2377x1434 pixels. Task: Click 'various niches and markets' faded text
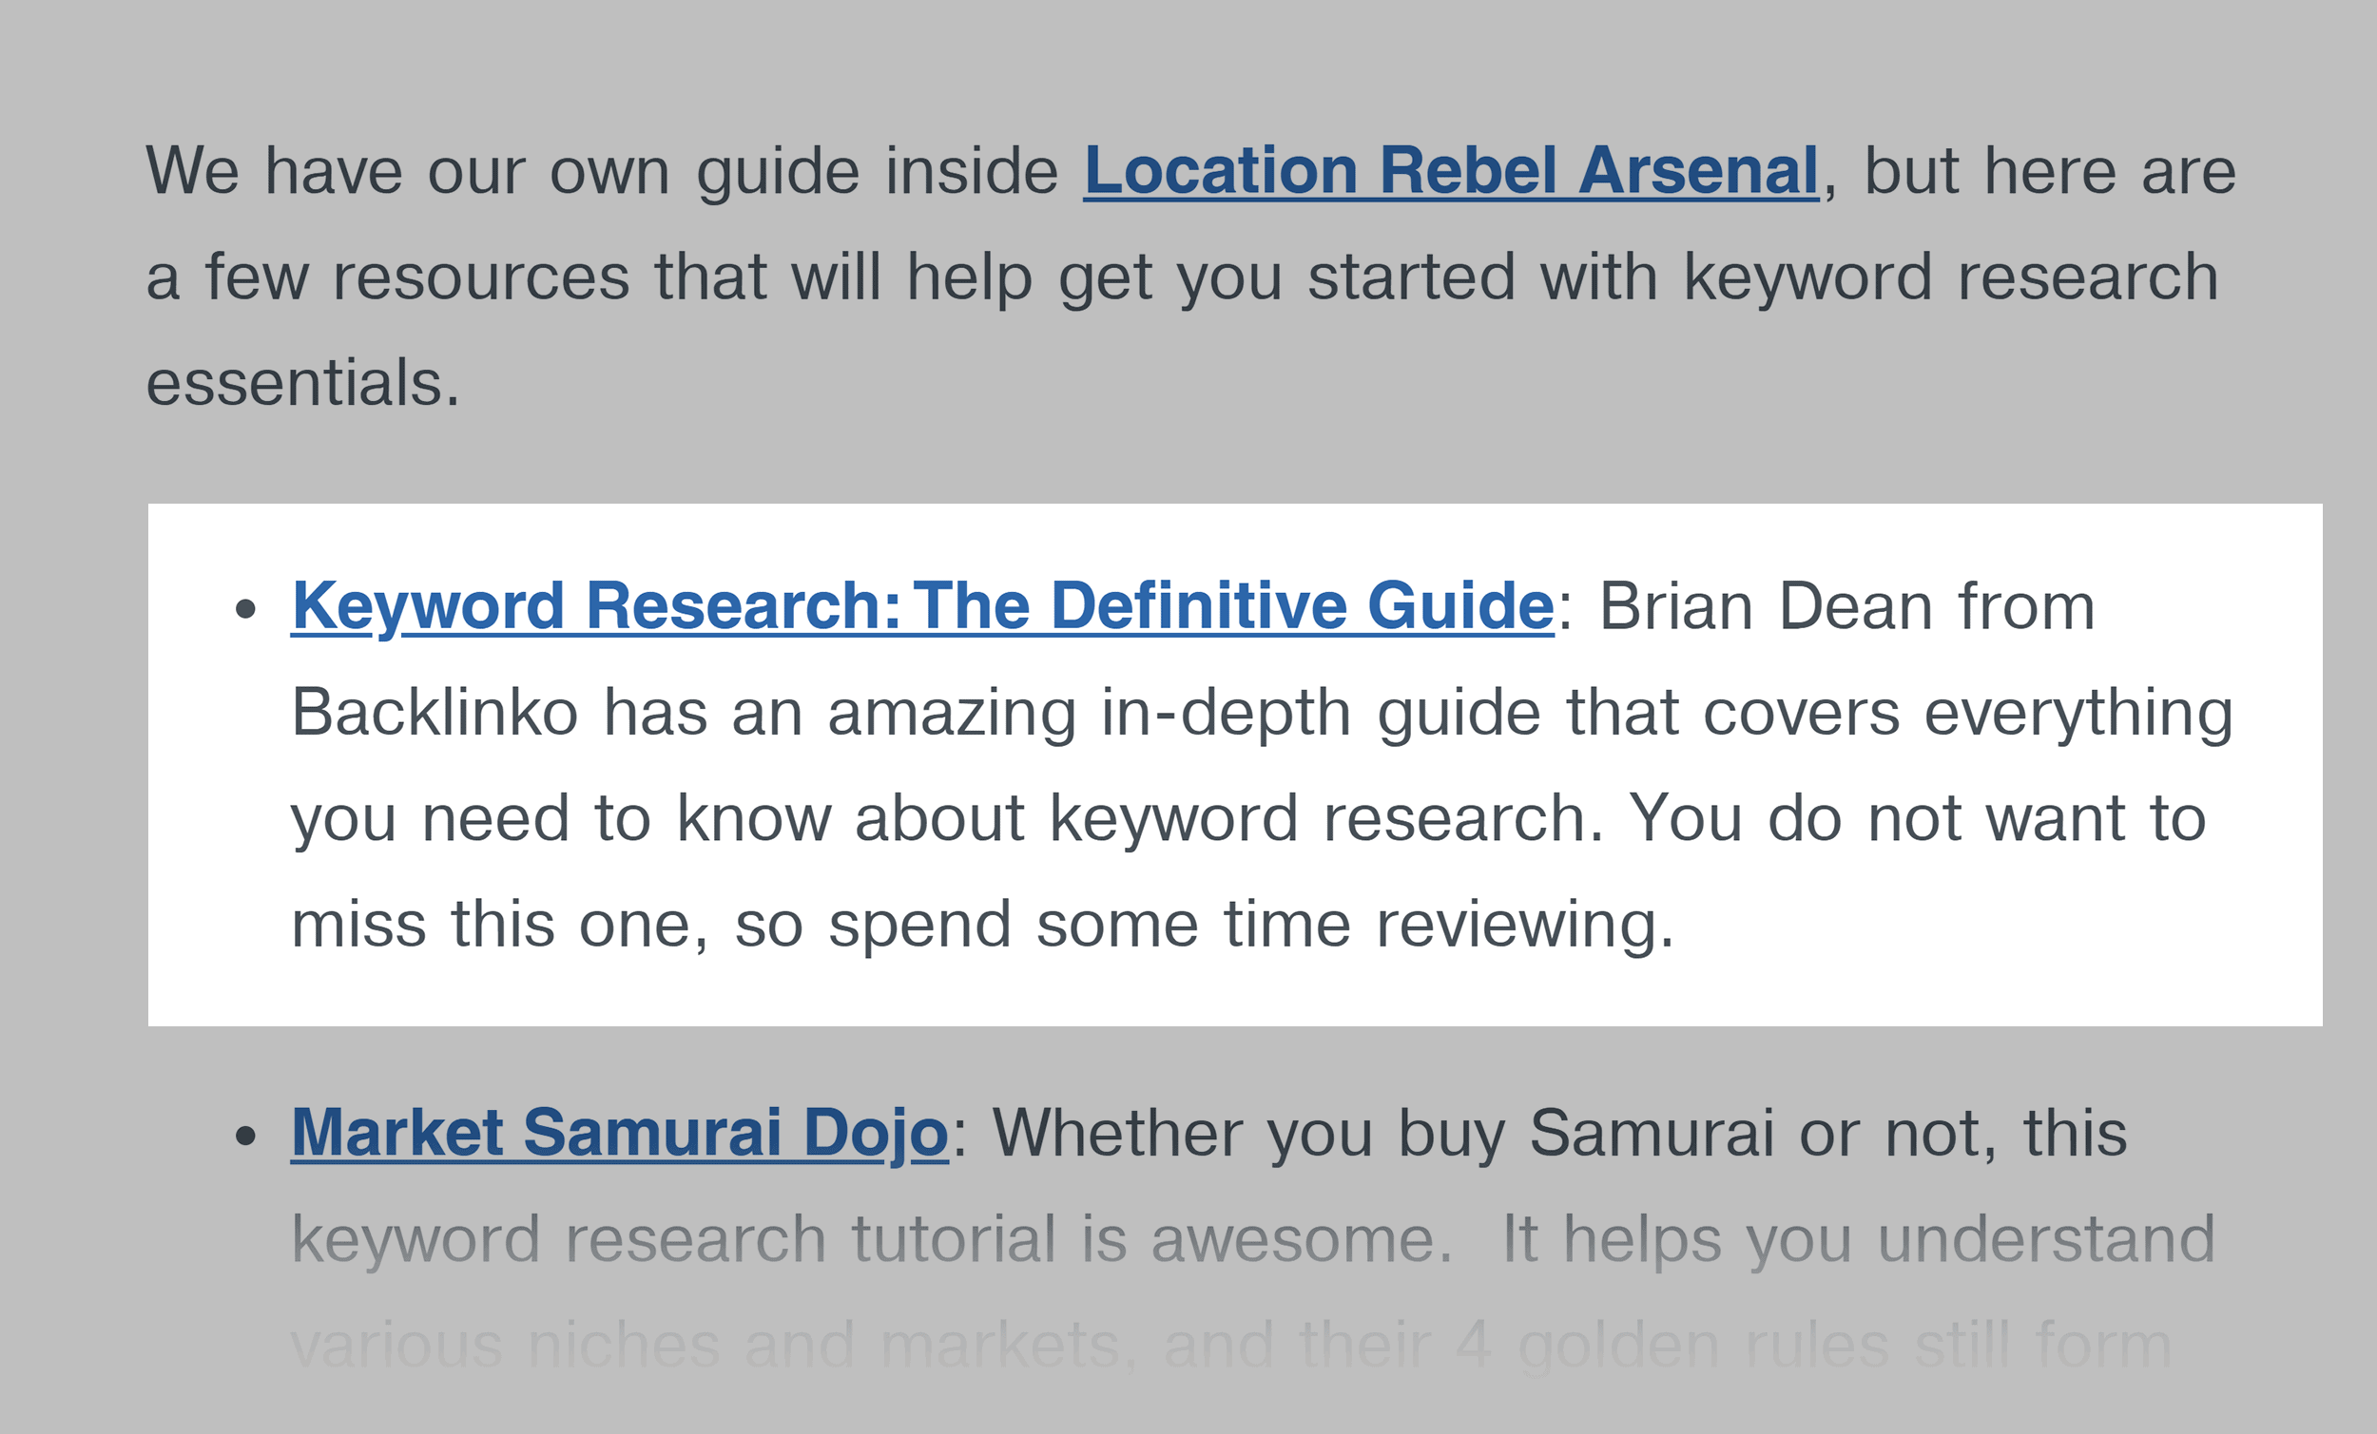tap(706, 1346)
